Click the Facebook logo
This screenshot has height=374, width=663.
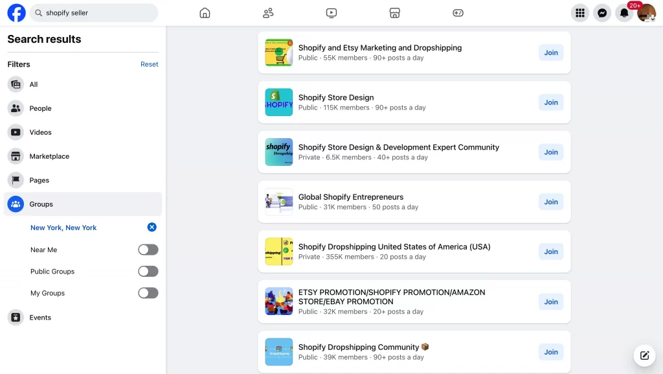click(16, 13)
